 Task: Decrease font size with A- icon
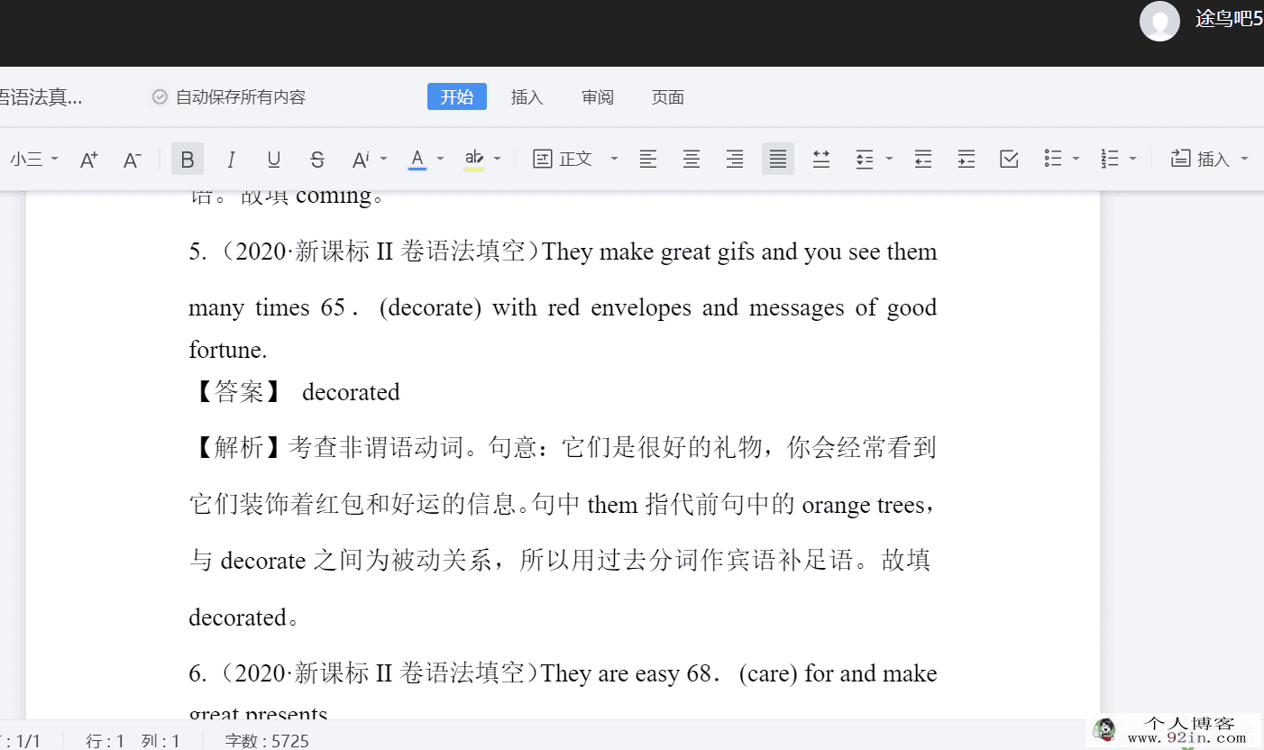[x=133, y=160]
